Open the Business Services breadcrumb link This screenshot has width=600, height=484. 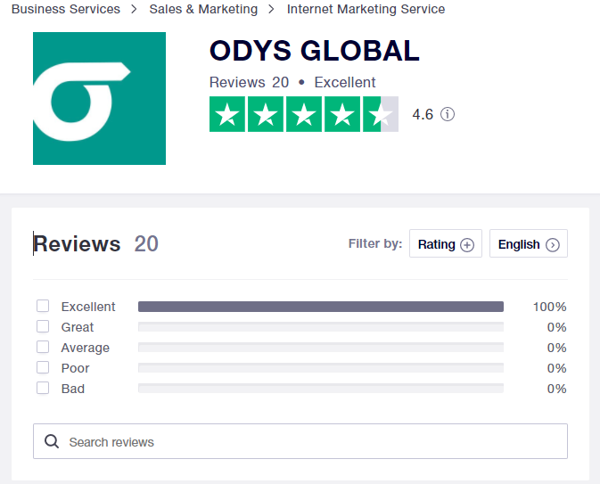66,9
